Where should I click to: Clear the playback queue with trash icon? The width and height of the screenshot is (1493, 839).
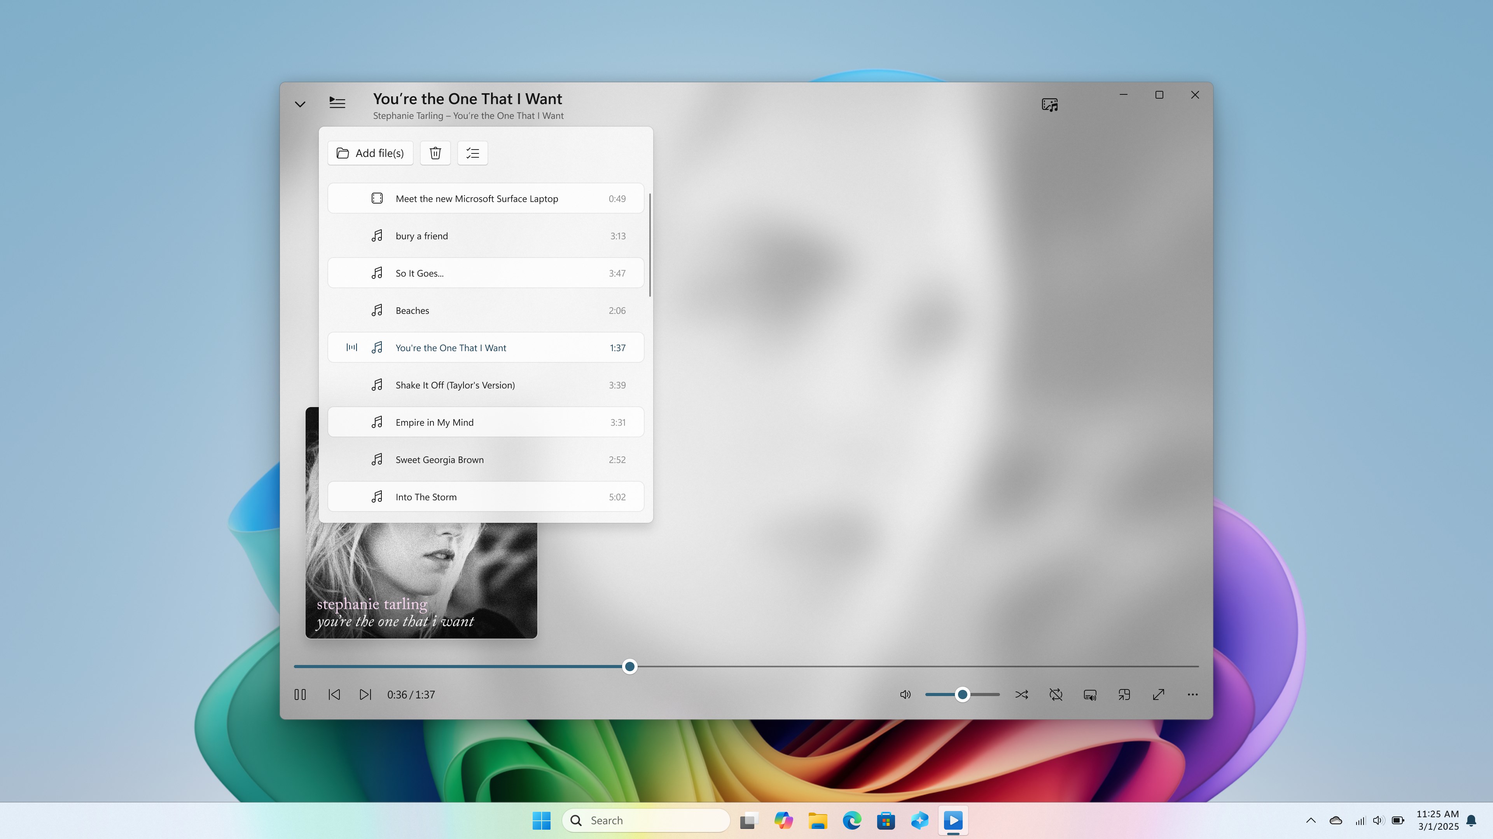[435, 153]
